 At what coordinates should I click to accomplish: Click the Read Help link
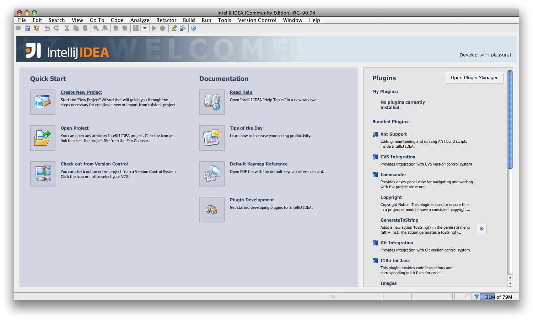(x=241, y=92)
